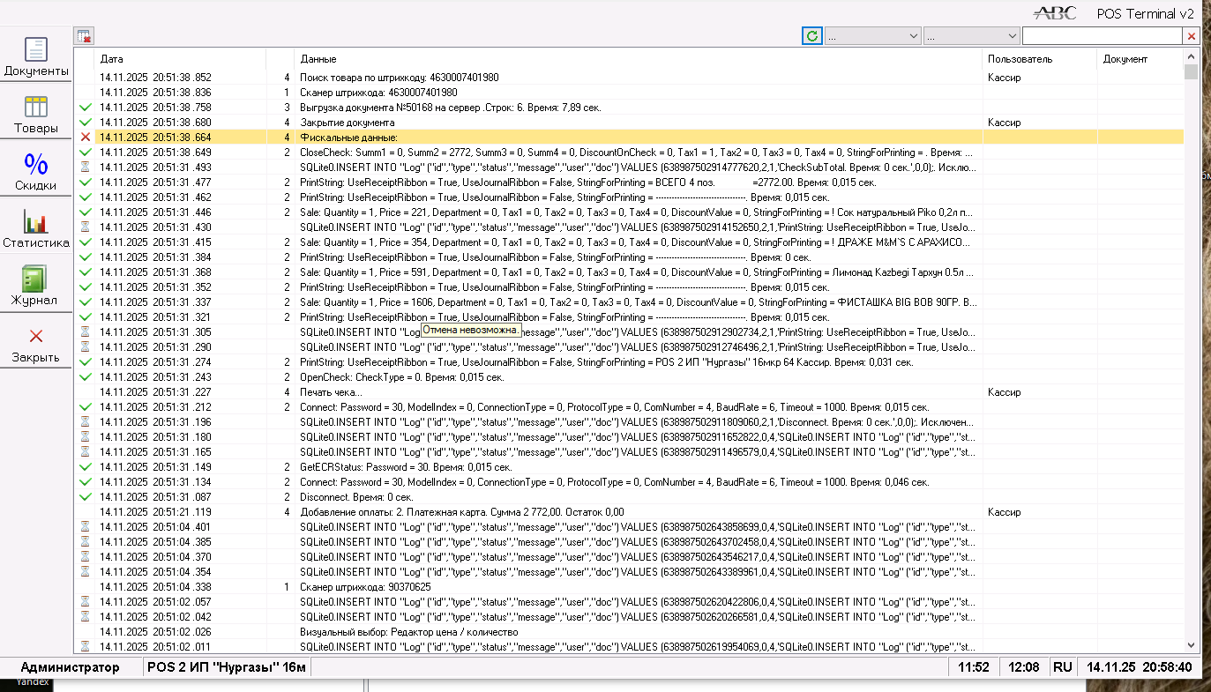Image resolution: width=1211 pixels, height=692 pixels.
Task: Click the red X Закрыть icon
Action: (x=36, y=336)
